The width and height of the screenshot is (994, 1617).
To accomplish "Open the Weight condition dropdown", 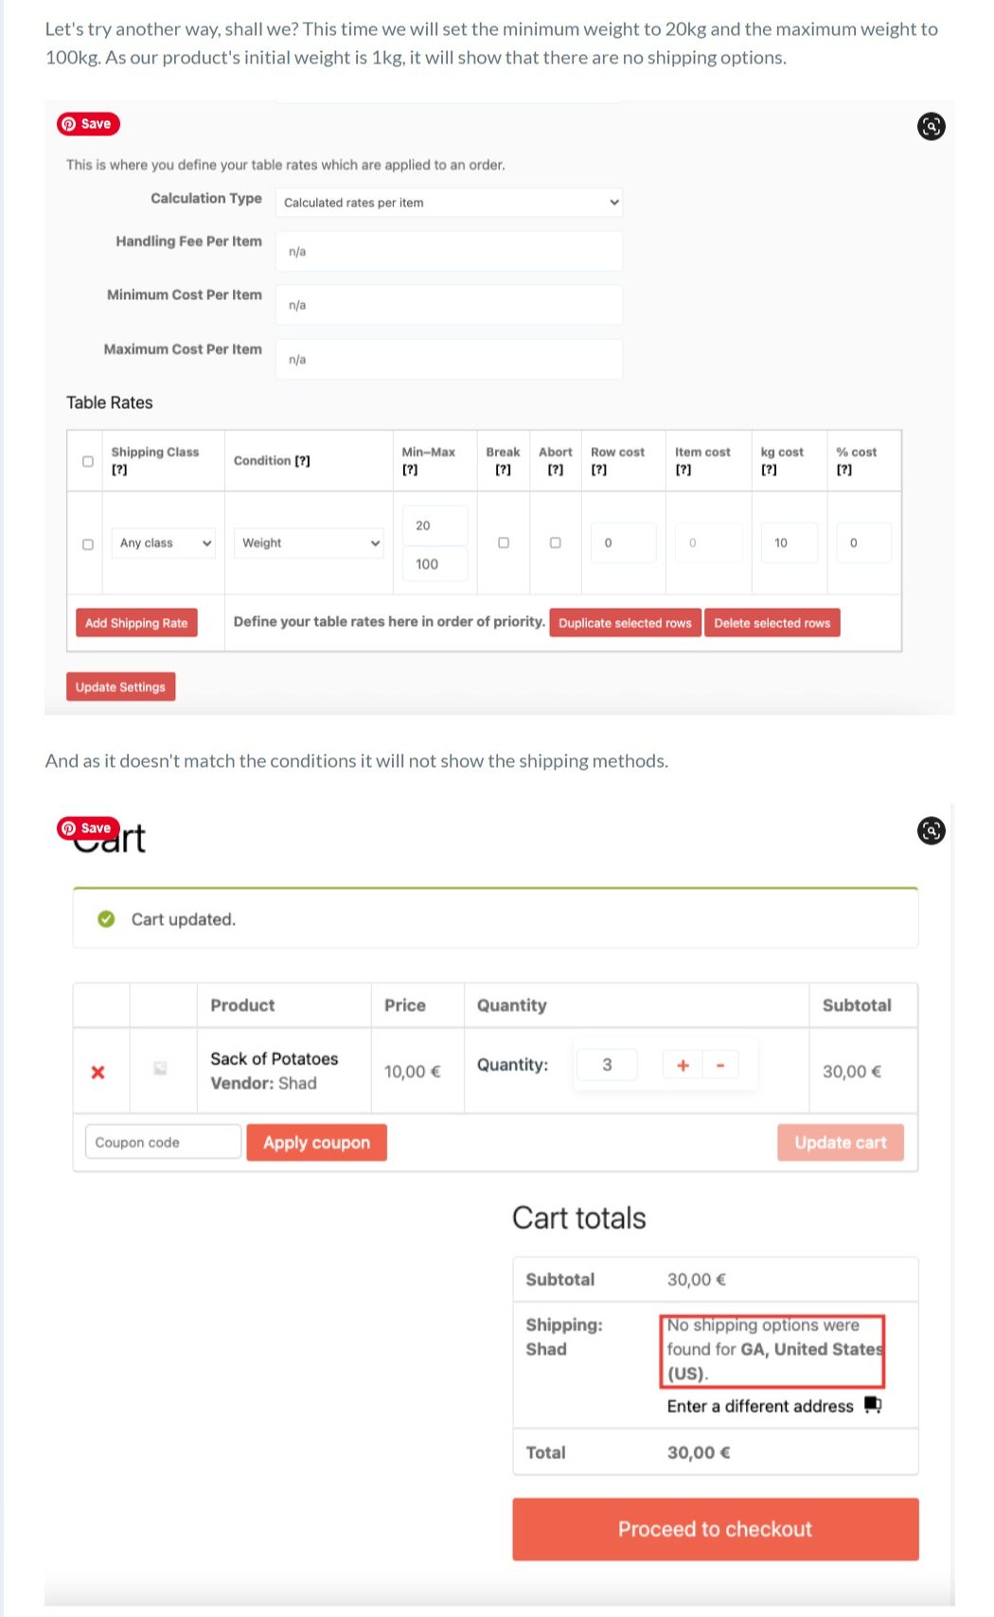I will tap(309, 542).
